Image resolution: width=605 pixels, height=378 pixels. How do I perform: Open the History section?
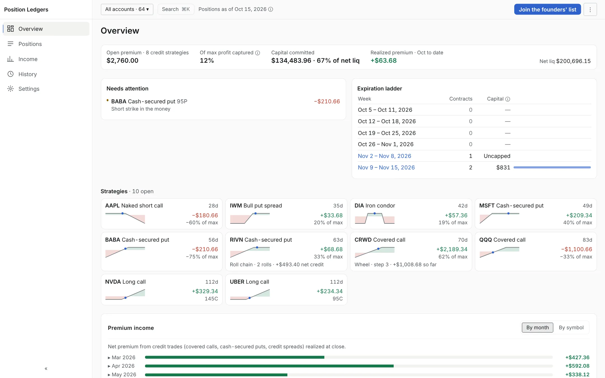(x=46, y=74)
